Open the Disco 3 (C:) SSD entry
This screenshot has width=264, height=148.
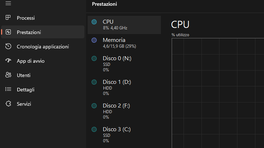(x=124, y=135)
